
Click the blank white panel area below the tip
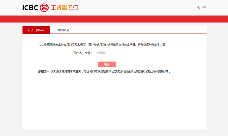coord(114,102)
